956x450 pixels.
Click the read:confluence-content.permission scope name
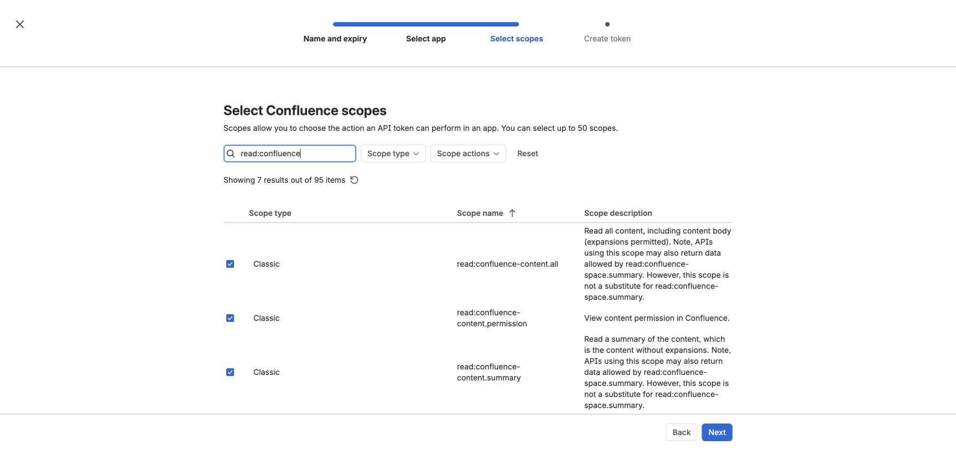pos(492,318)
